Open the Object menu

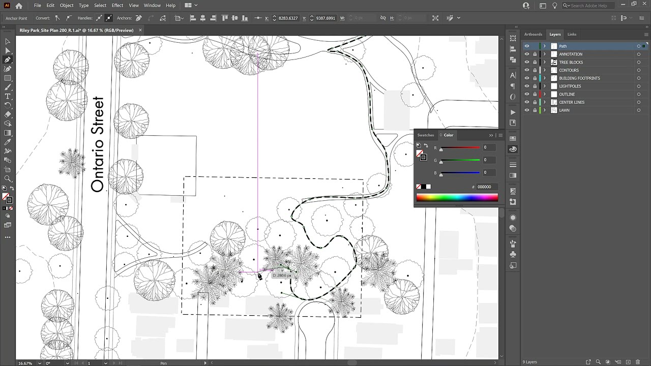click(x=67, y=6)
